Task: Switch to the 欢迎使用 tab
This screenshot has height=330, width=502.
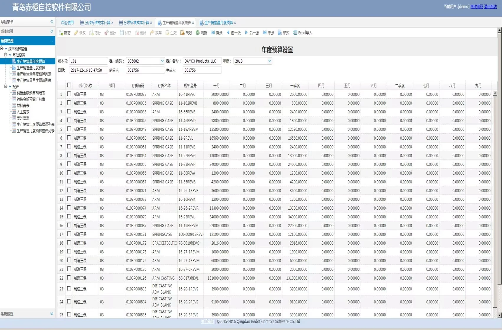Action: point(67,22)
